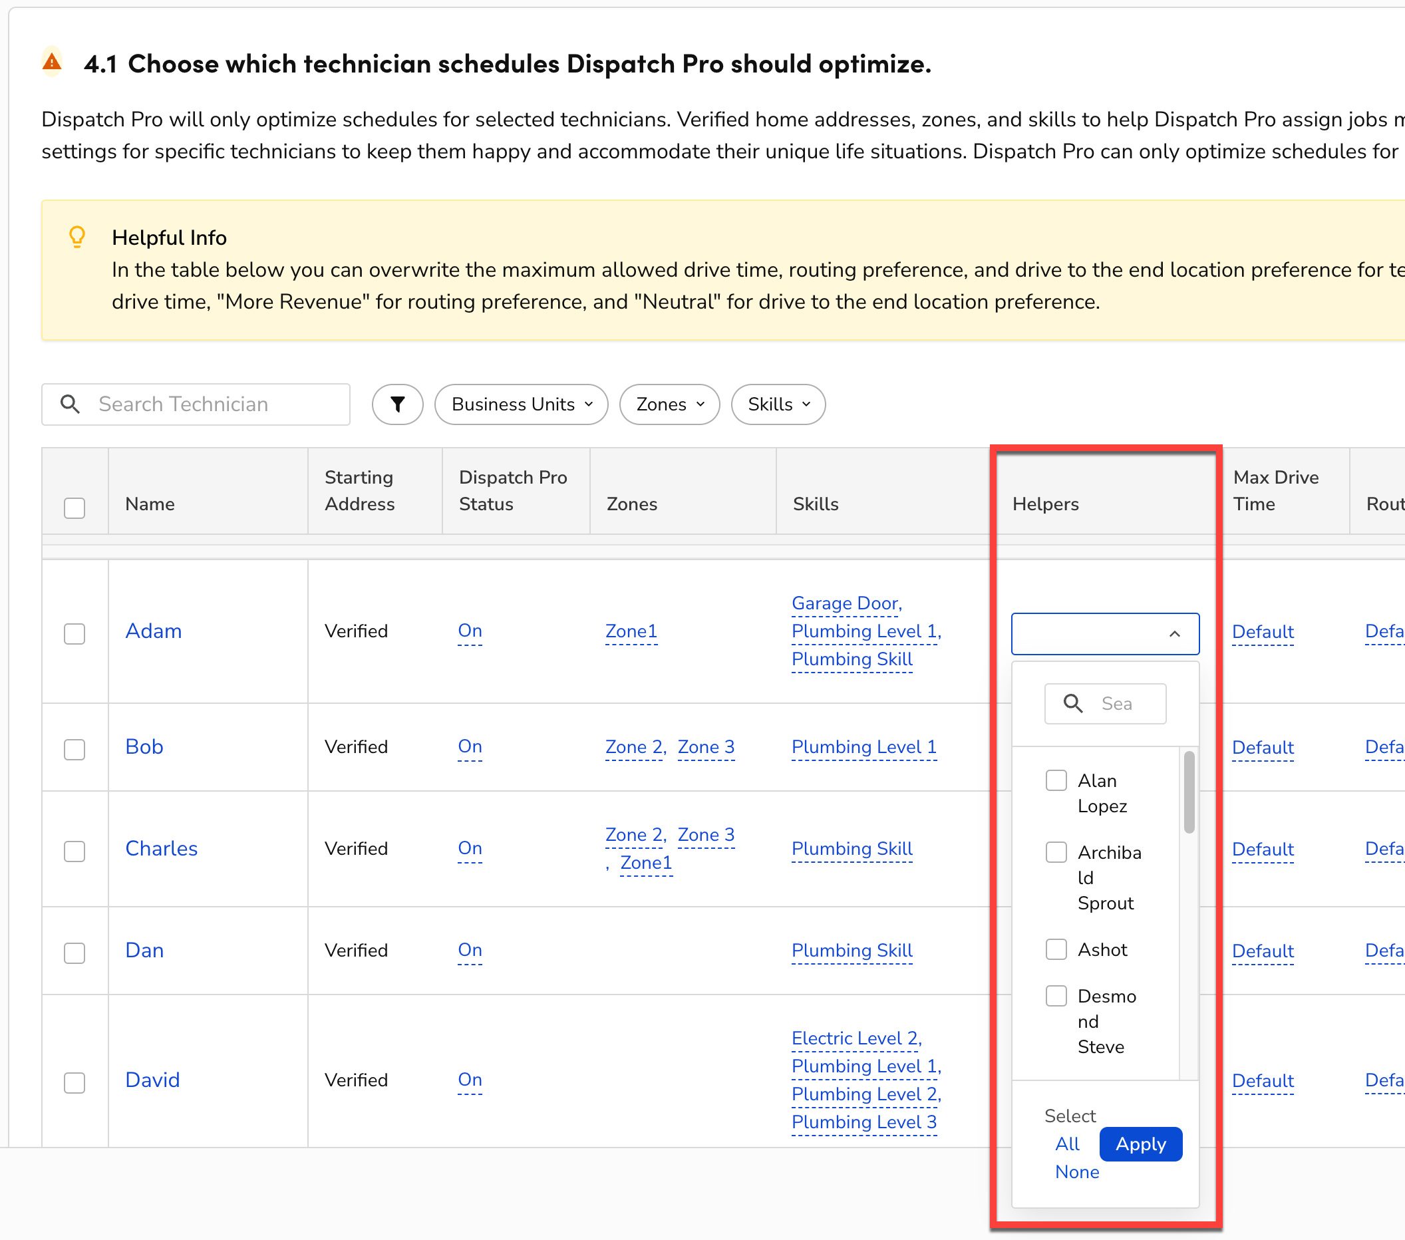The width and height of the screenshot is (1405, 1240).
Task: Select the Ashot helper checkbox
Action: 1056,949
